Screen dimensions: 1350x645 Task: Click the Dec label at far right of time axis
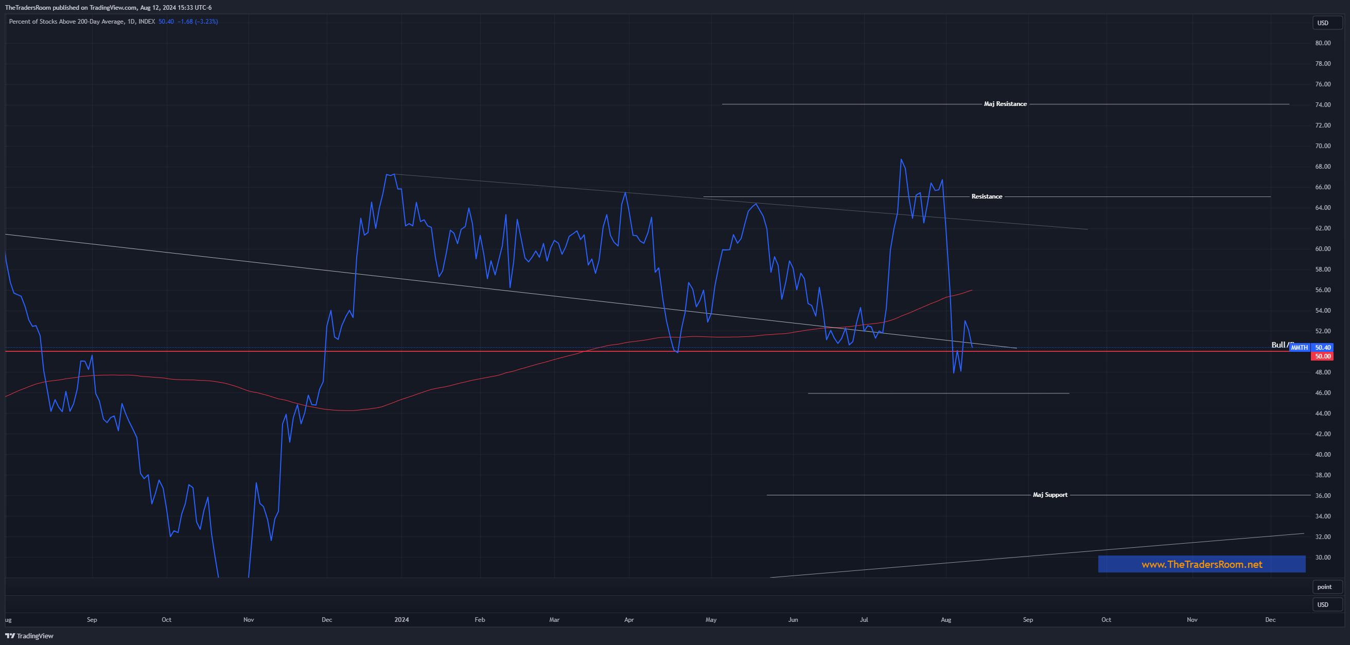coord(1270,619)
